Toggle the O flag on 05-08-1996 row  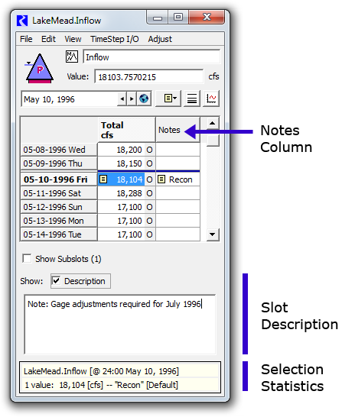[149, 150]
